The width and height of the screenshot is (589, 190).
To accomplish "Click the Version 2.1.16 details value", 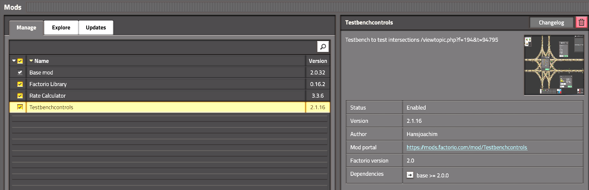I will click(x=414, y=121).
